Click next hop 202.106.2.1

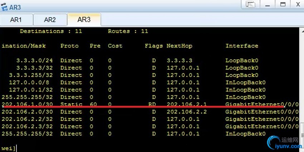coord(187,104)
